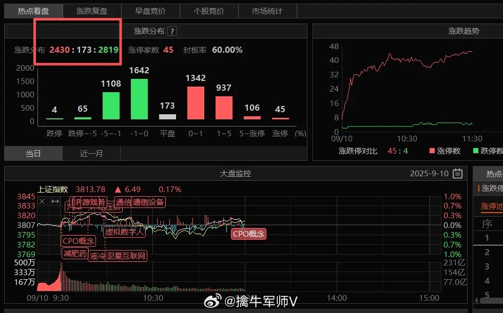Image resolution: width=503 pixels, height=313 pixels.
Task: Click the 上证指数 index name
Action: click(52, 190)
